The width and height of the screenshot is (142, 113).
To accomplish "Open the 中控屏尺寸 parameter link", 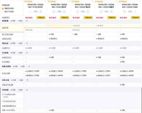I will point(6,48).
